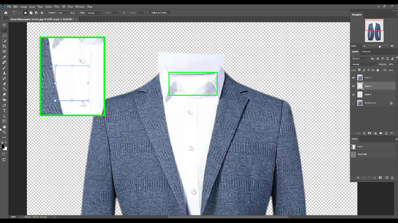
Task: Open the layer blend mode dropdown
Action: pos(364,64)
